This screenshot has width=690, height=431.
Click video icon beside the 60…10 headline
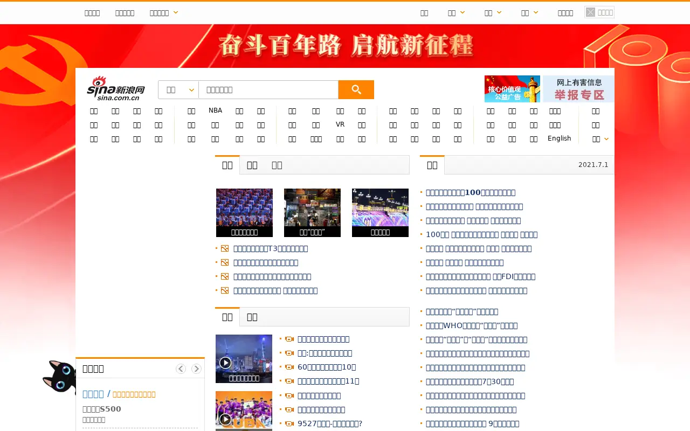pyautogui.click(x=289, y=367)
